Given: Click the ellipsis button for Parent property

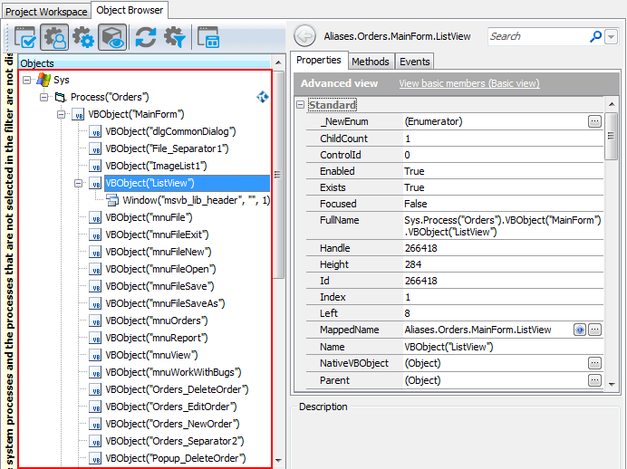Looking at the screenshot, I should pyautogui.click(x=594, y=380).
